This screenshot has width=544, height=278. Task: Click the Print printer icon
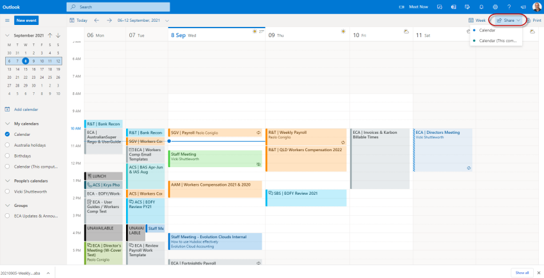pos(529,20)
